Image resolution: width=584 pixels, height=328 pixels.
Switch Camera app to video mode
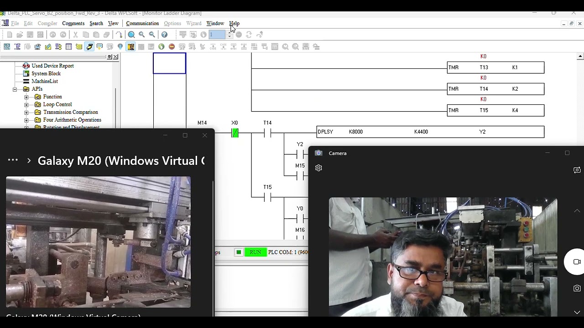[577, 262]
